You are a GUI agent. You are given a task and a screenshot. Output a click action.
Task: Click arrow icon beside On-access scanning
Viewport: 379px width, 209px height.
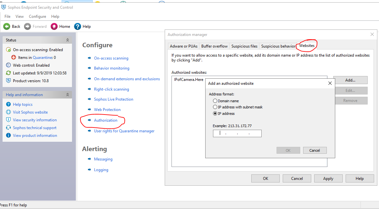point(89,58)
